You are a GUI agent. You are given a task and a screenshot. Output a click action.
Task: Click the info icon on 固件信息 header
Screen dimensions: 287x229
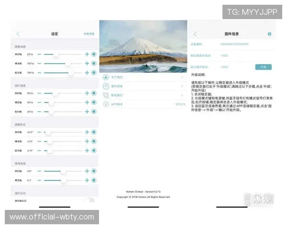pos(269,34)
